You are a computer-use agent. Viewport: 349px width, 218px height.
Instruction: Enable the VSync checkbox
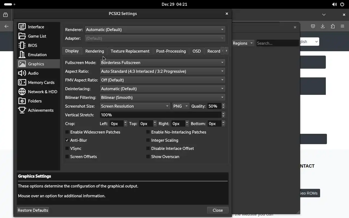click(x=67, y=148)
